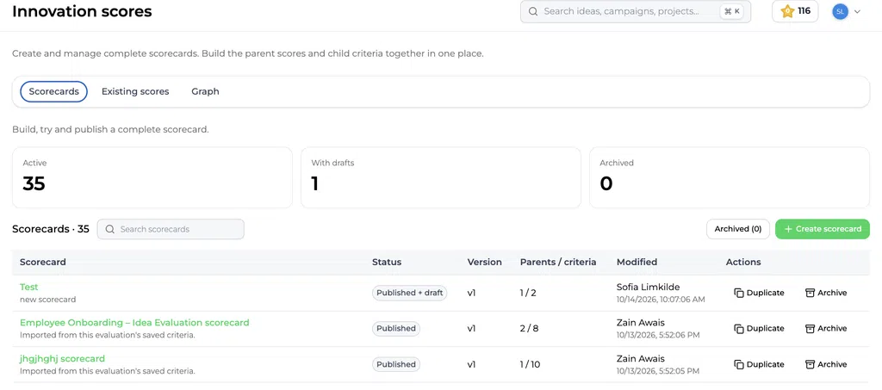Click the Create scorecard button

click(x=823, y=229)
